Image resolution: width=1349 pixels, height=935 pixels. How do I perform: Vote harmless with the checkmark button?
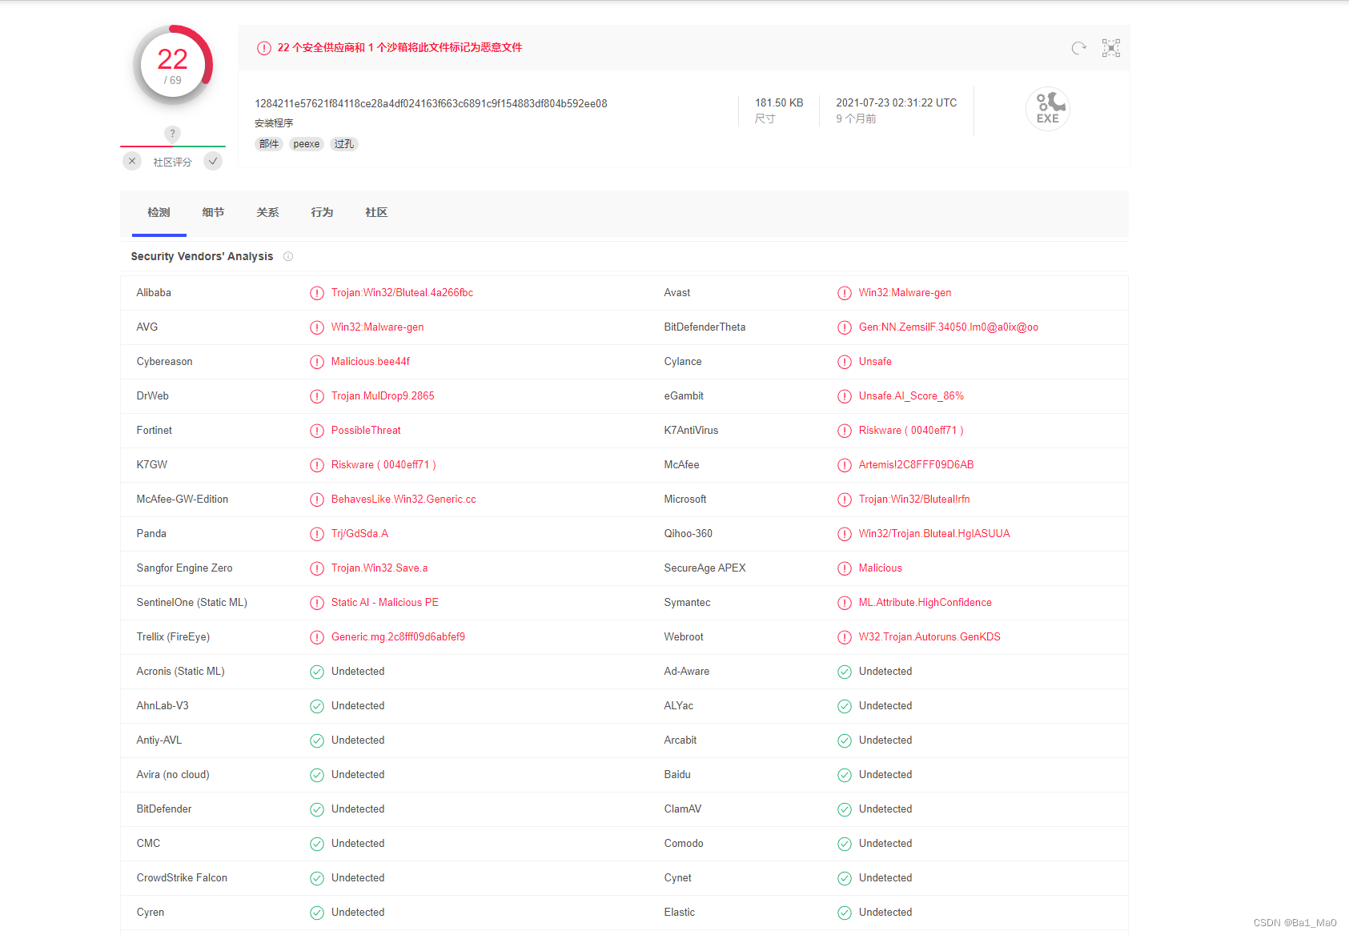[x=213, y=161]
